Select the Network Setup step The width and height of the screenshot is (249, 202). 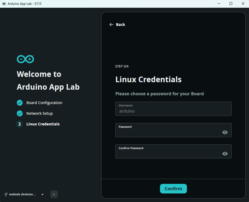click(x=39, y=113)
